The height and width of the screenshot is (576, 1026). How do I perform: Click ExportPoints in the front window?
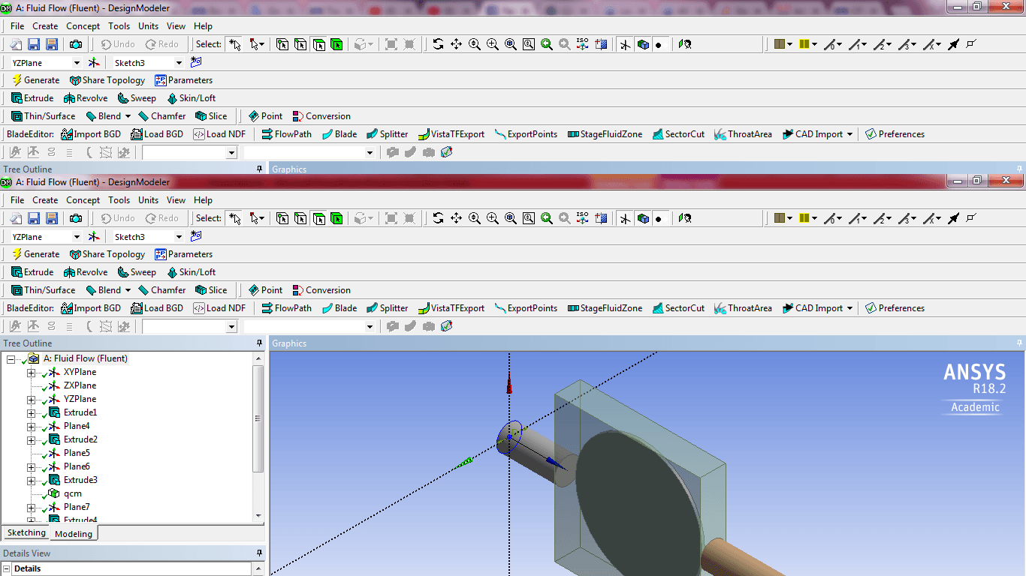[526, 308]
